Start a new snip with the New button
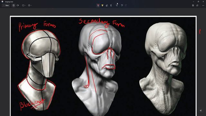 click(x=6, y=5)
